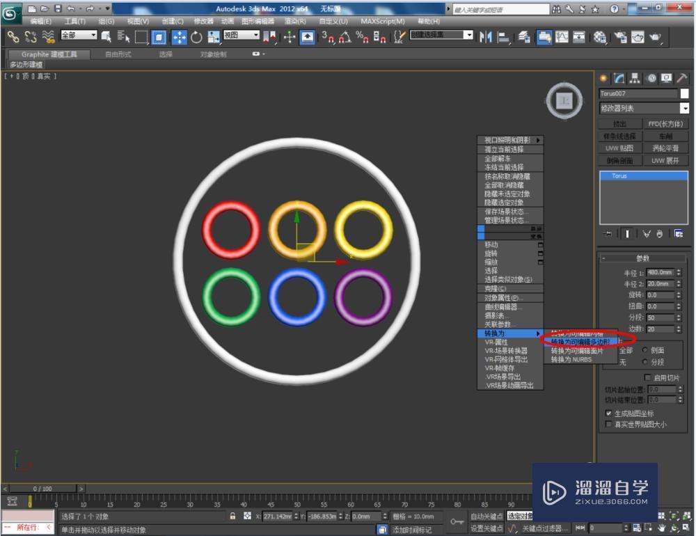This screenshot has height=536, width=696.
Task: Click the 渲染设置 icon on main toolbar
Action: (601, 39)
